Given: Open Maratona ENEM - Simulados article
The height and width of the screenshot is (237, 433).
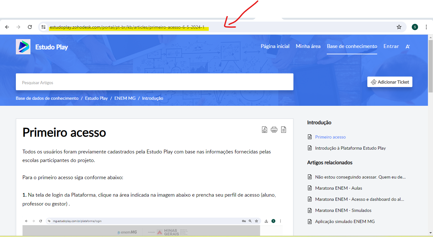Looking at the screenshot, I should click(343, 210).
